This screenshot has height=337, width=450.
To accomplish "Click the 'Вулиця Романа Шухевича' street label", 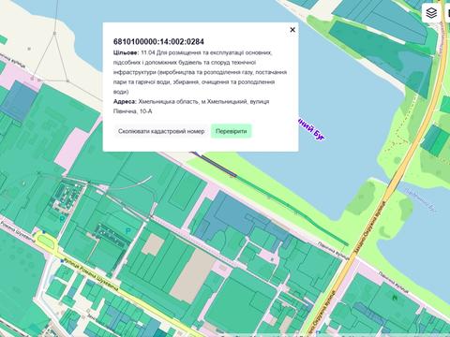I will 90,273.
